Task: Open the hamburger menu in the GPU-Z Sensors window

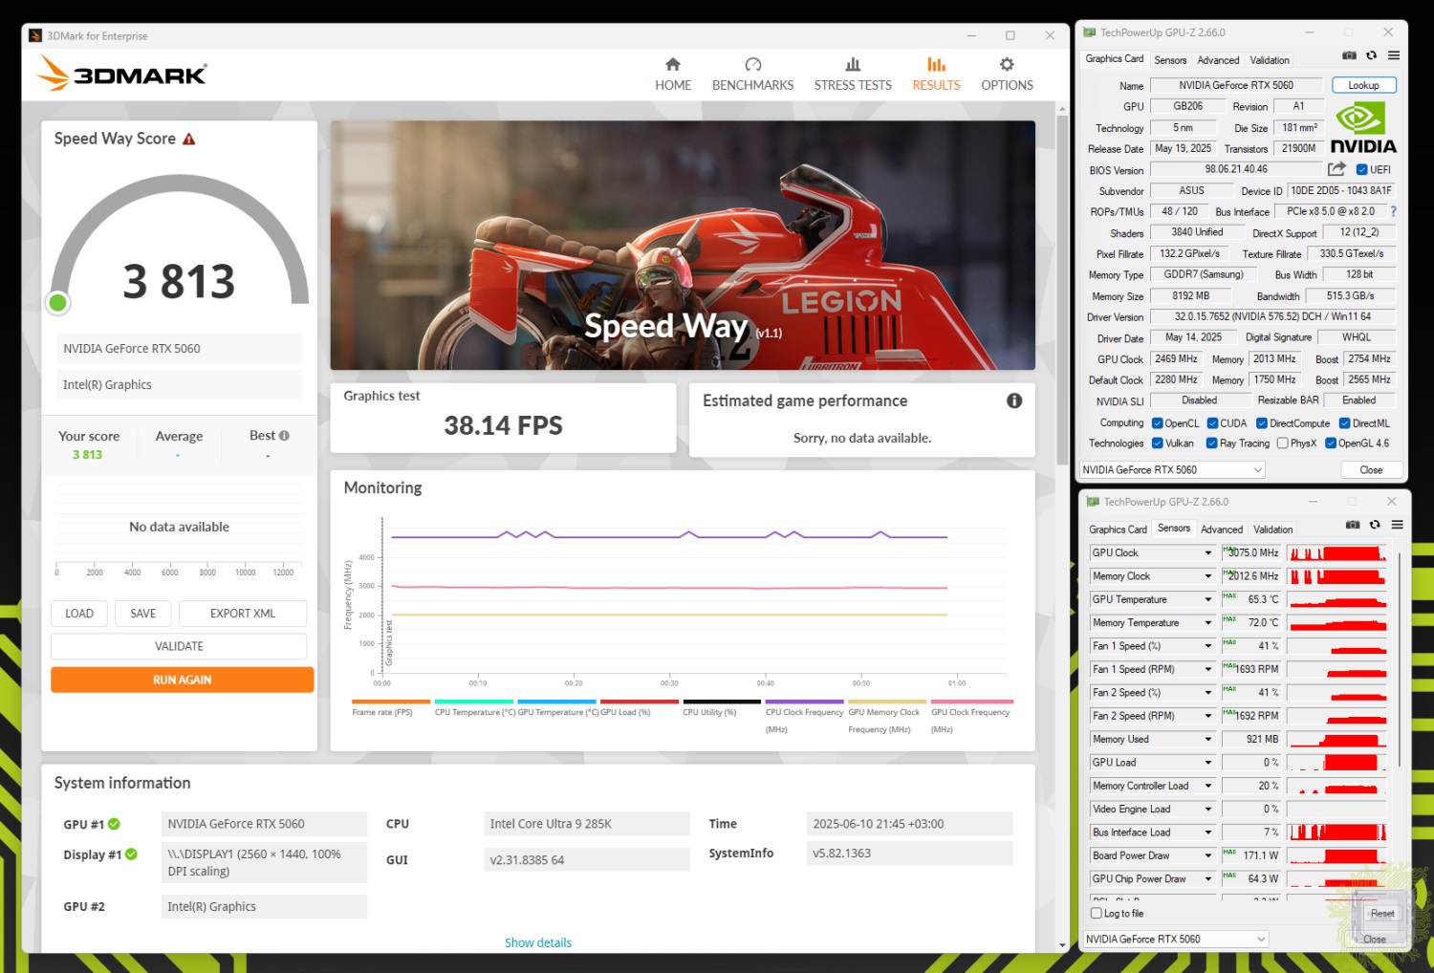Action: pyautogui.click(x=1398, y=525)
